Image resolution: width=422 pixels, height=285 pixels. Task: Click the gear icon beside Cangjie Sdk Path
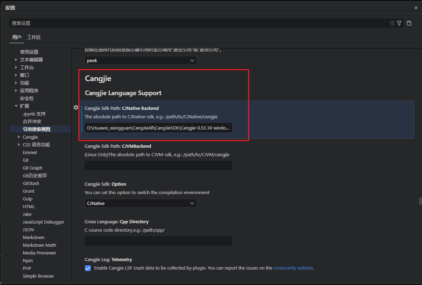coord(76,107)
